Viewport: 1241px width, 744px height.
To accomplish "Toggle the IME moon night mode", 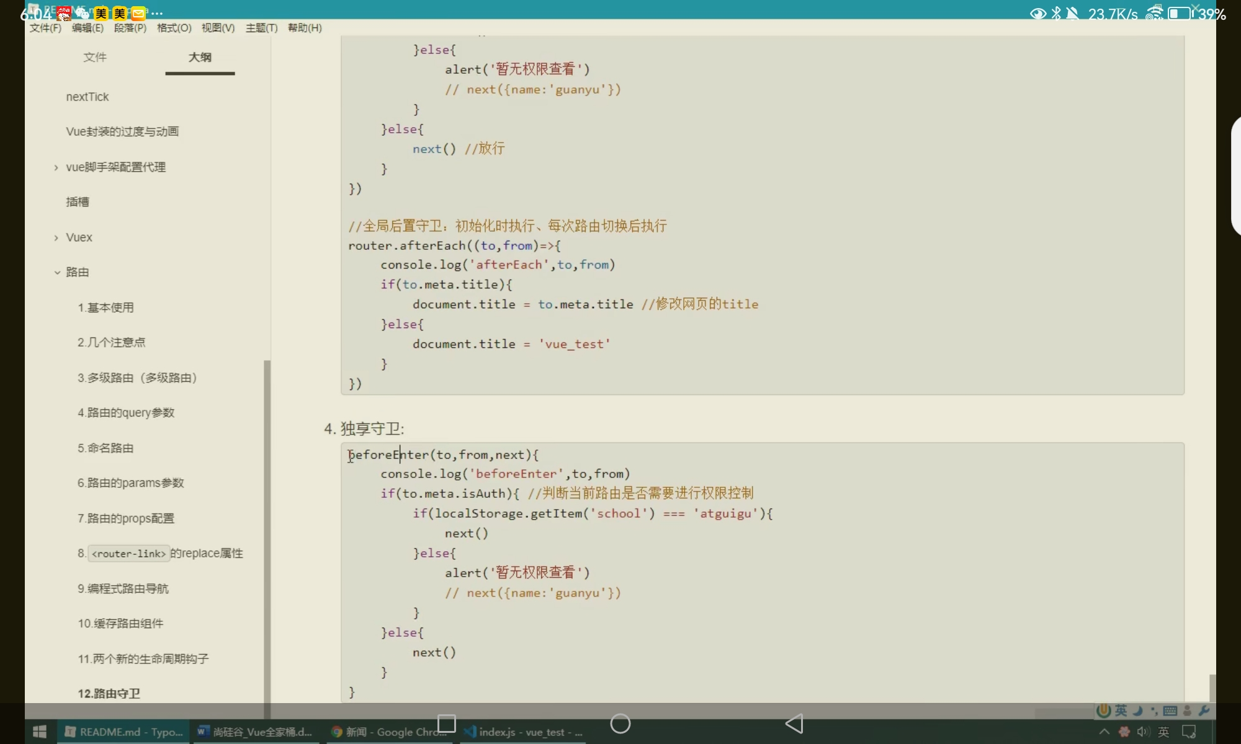I will tap(1137, 711).
